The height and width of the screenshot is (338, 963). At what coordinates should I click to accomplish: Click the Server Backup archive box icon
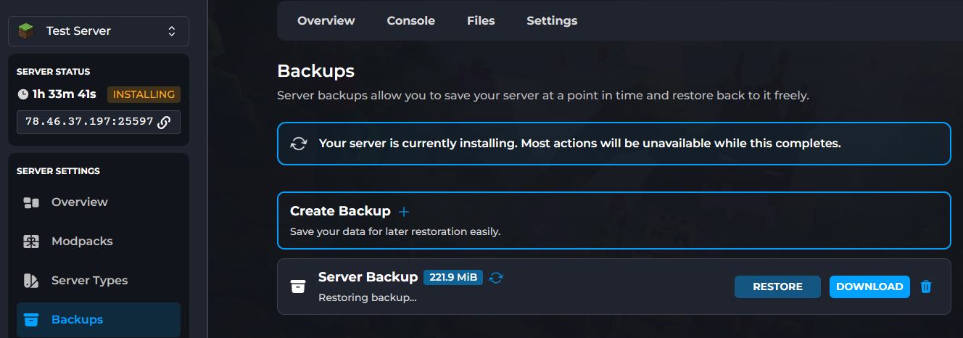pyautogui.click(x=297, y=287)
